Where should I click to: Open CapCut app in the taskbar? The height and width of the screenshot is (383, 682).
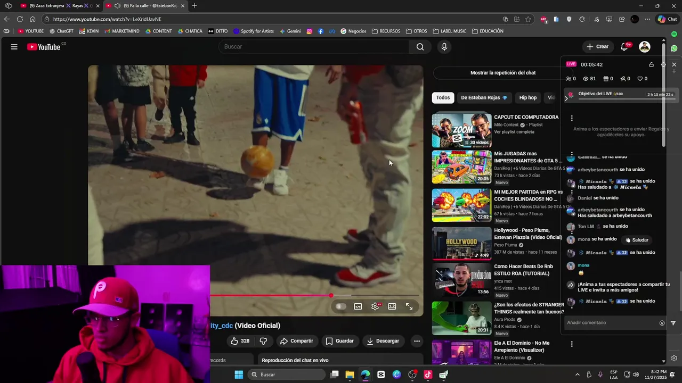coord(381,374)
